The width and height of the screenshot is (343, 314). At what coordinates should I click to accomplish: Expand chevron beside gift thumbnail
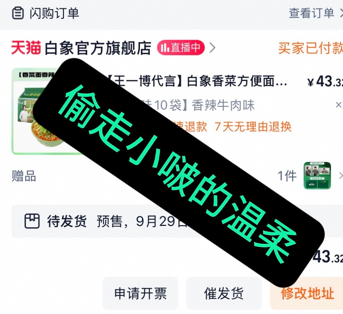click(x=341, y=176)
